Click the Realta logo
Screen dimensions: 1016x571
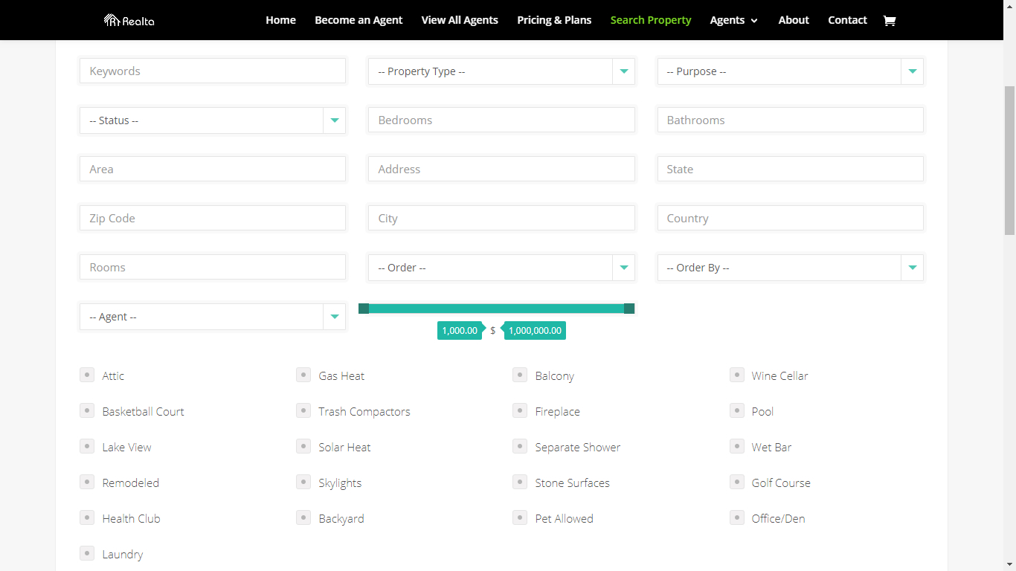[129, 20]
